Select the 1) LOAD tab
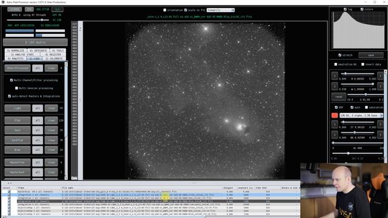Viewport: 388px width, 218px height. point(35,59)
